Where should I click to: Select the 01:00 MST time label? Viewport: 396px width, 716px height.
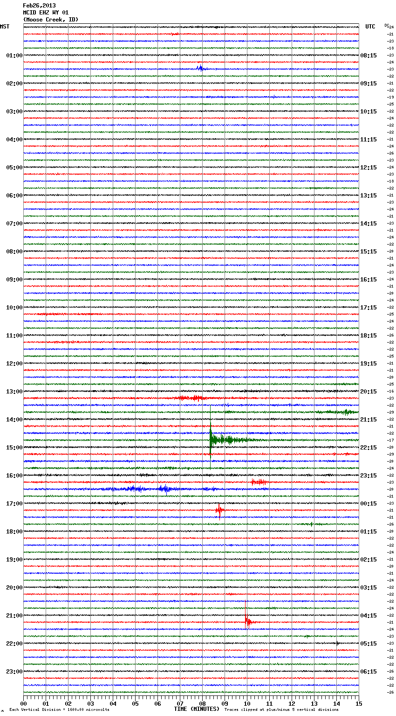click(14, 56)
